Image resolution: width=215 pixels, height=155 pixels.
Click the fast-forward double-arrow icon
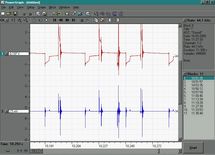67,20
